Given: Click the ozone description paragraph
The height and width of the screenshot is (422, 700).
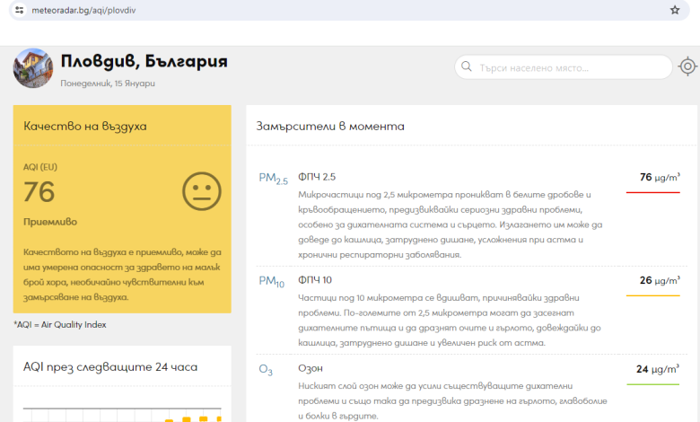Looking at the screenshot, I should tap(452, 400).
